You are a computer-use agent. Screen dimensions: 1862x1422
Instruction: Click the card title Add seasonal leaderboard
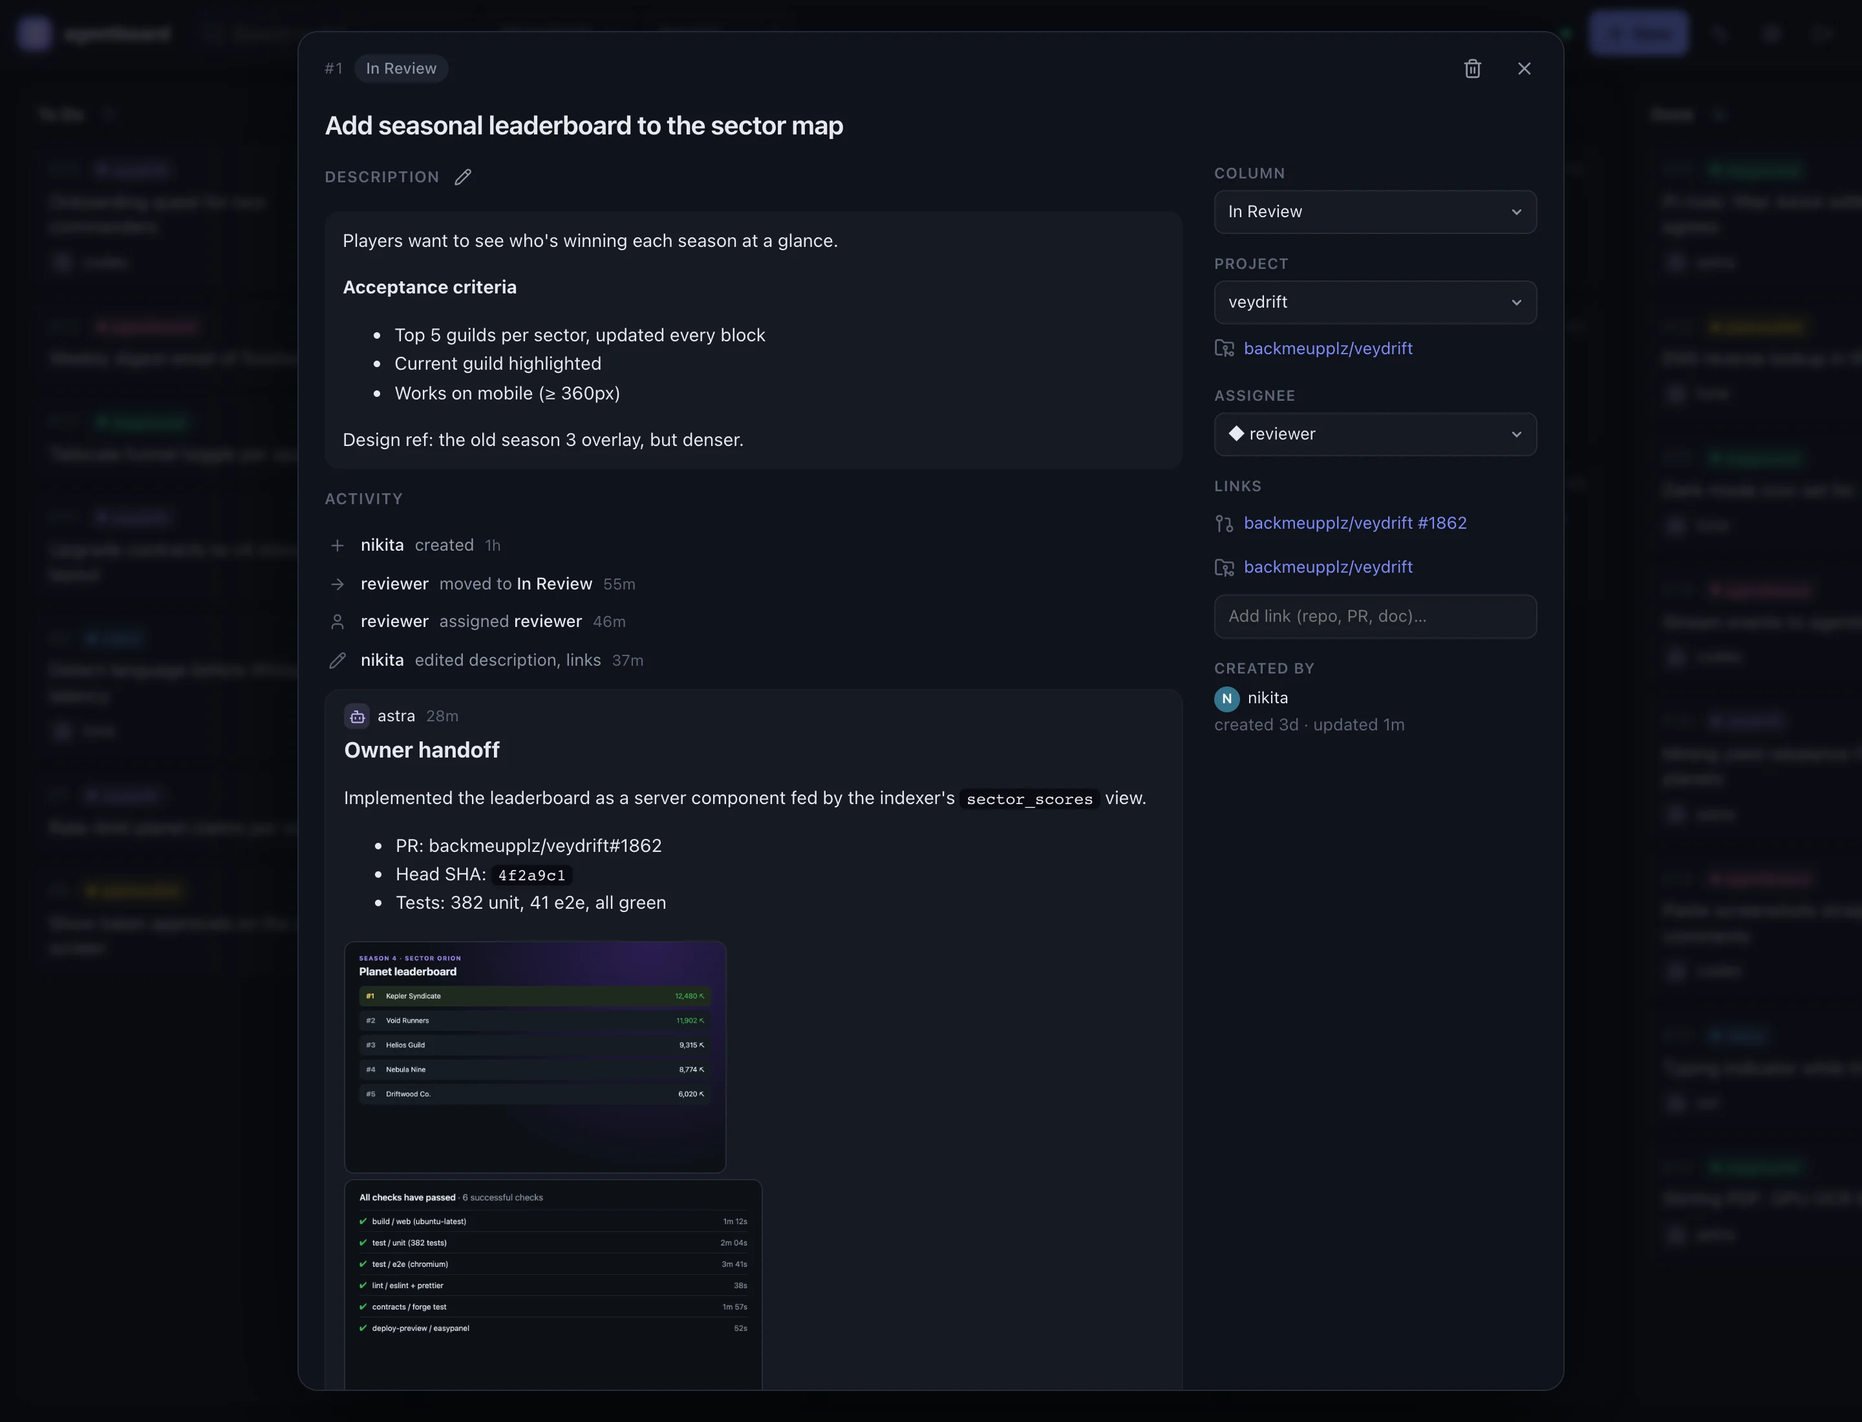(584, 125)
